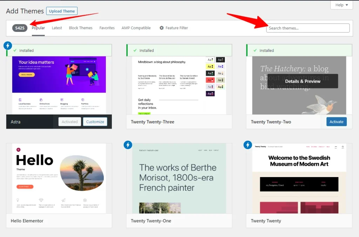Switch to the Latest themes tab
The image size is (359, 237).
tap(57, 28)
